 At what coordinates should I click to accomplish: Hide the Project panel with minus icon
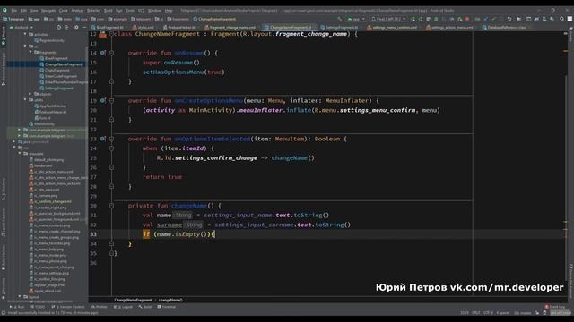[83, 27]
